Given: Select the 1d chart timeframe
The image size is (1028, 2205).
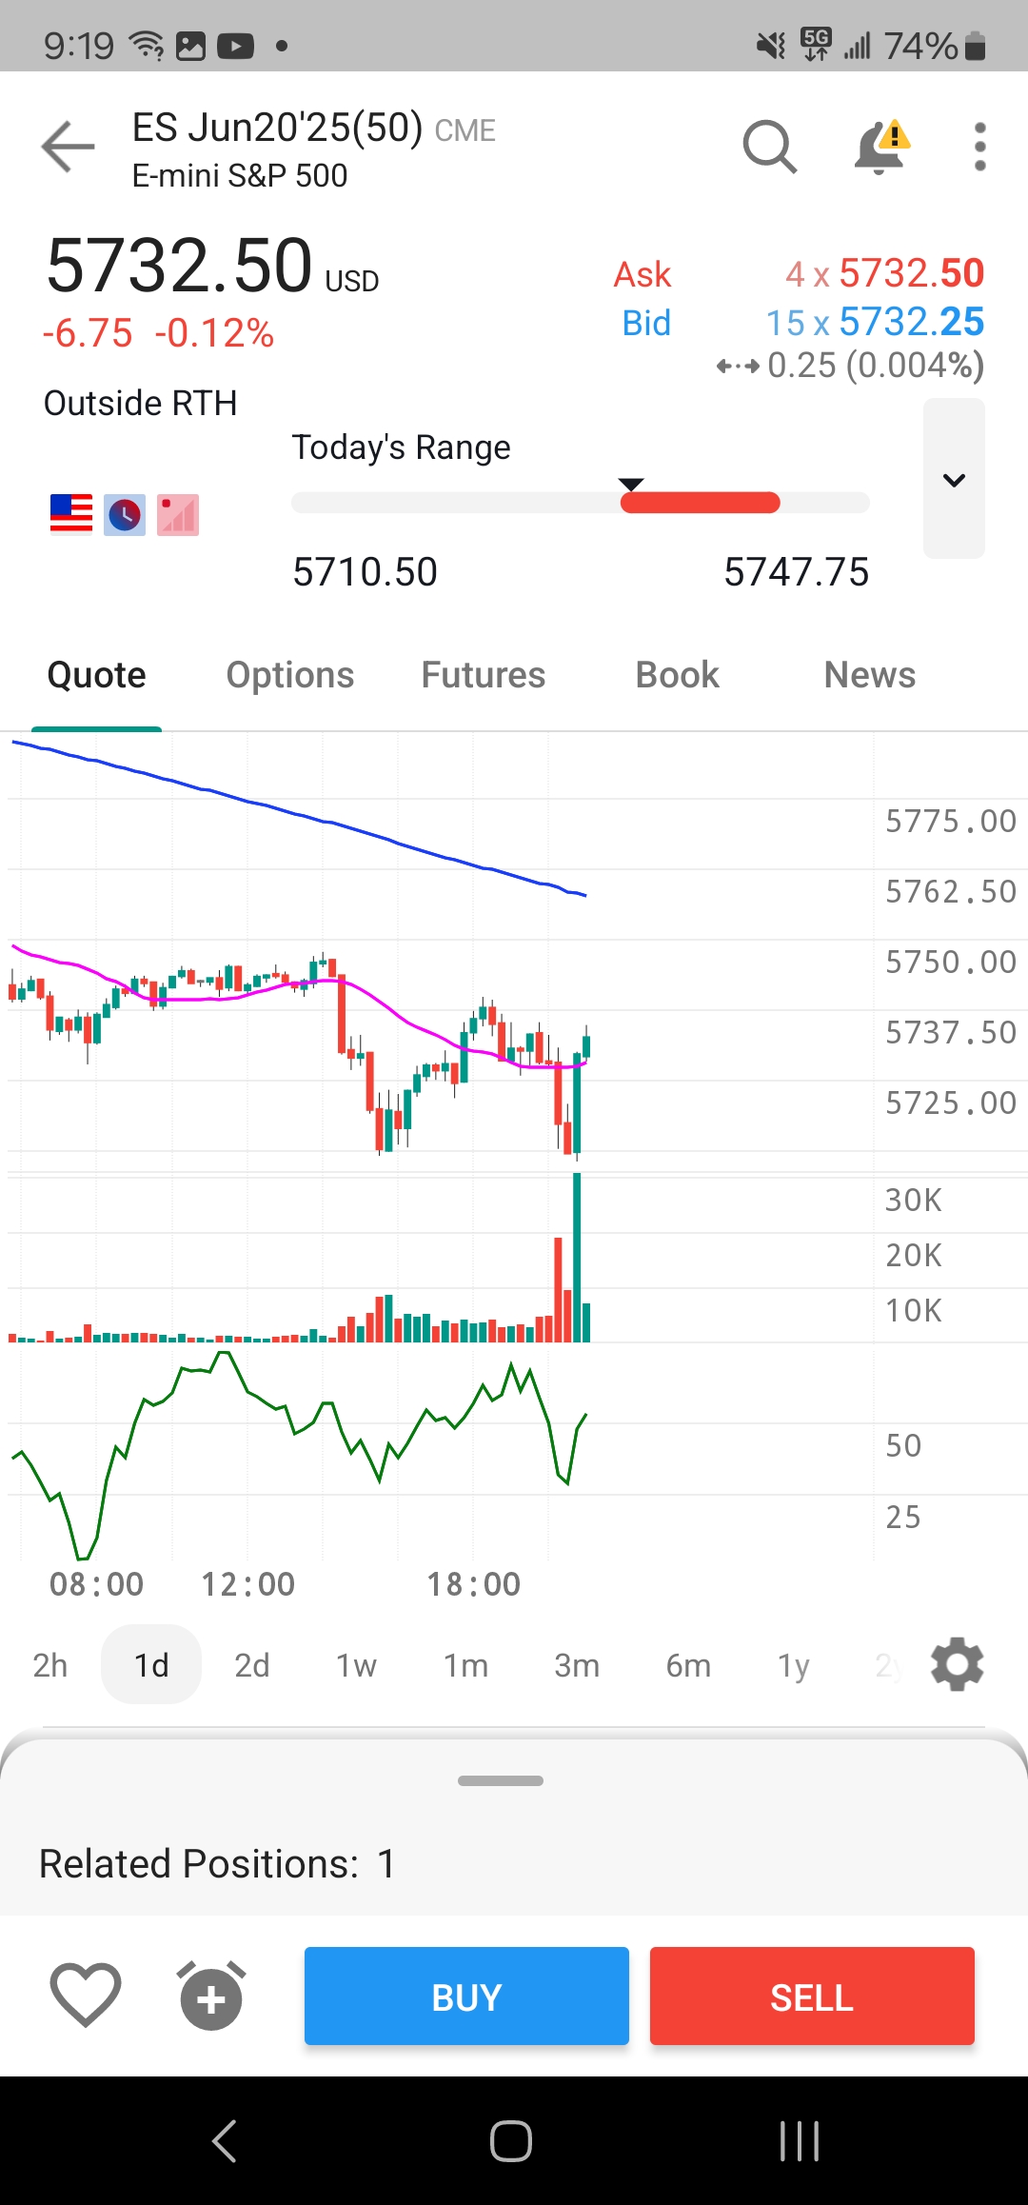Looking at the screenshot, I should 151,1664.
